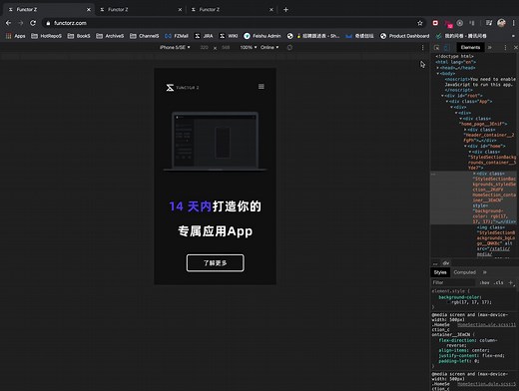
Task: Toggle the .cls class editor button
Action: point(498,282)
